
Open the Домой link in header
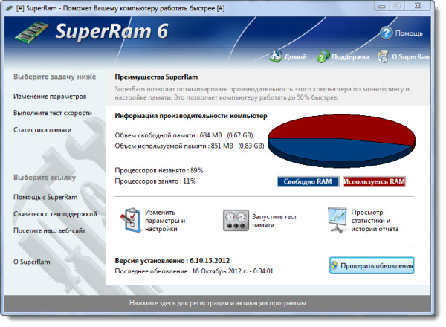(x=296, y=57)
